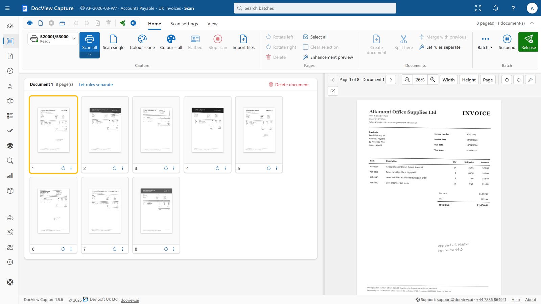Open support@docview.ai email link
This screenshot has height=304, width=541.
pyautogui.click(x=455, y=300)
